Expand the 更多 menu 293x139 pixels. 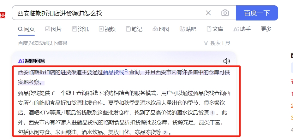pyautogui.click(x=266, y=29)
